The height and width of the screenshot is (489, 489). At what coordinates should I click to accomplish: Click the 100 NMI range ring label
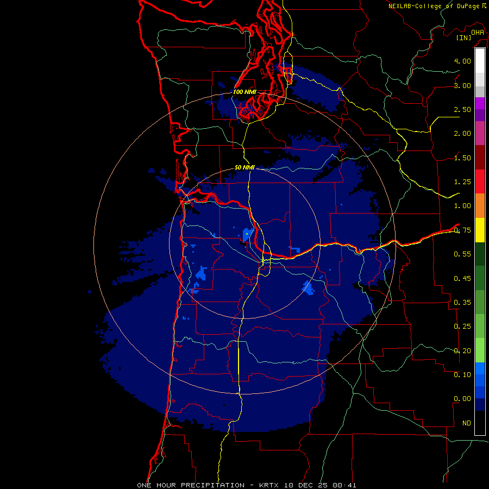click(x=244, y=92)
